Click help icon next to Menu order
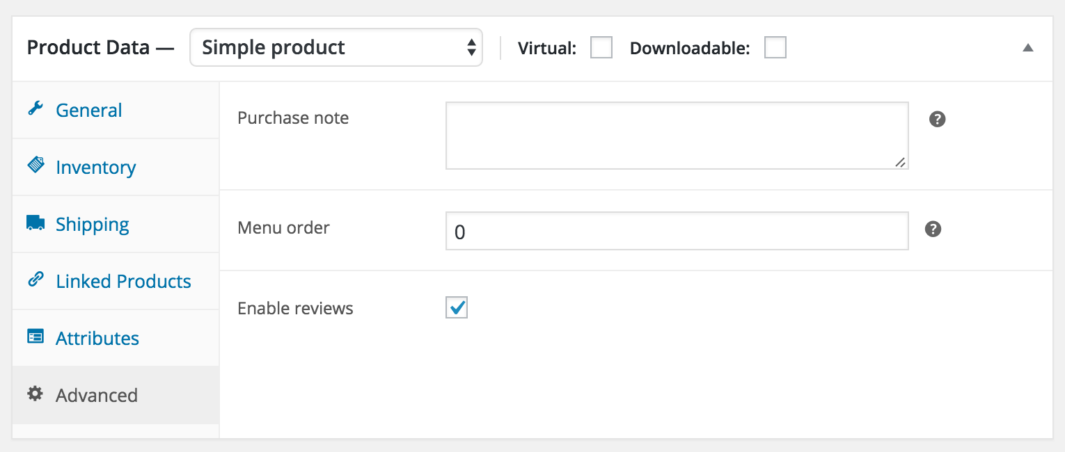 tap(933, 229)
